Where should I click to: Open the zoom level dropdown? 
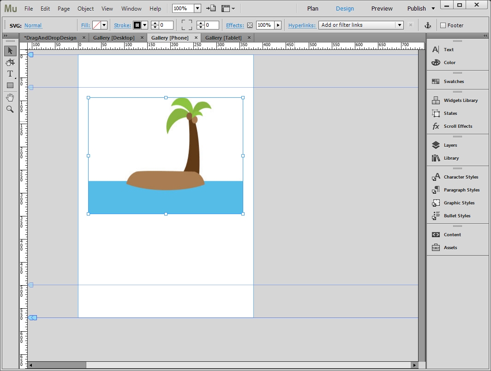[x=198, y=8]
